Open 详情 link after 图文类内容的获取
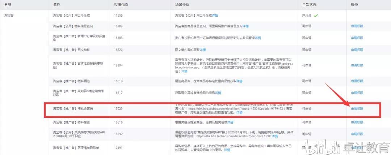 (x=203, y=50)
